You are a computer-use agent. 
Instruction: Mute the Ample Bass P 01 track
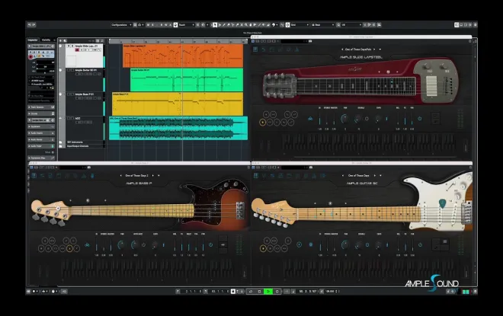[x=69, y=94]
